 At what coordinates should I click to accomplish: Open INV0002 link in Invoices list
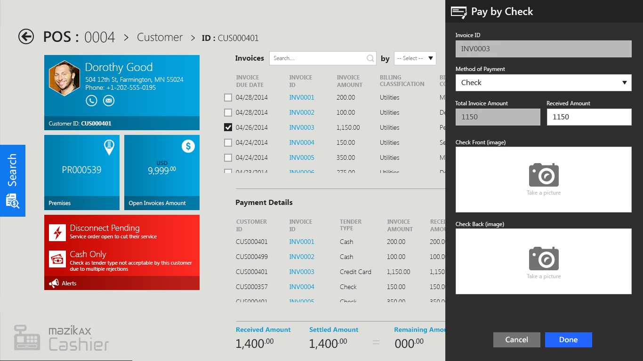[x=301, y=113]
